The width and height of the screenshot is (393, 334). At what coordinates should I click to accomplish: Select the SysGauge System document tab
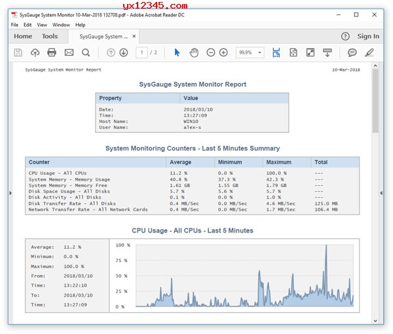(103, 37)
